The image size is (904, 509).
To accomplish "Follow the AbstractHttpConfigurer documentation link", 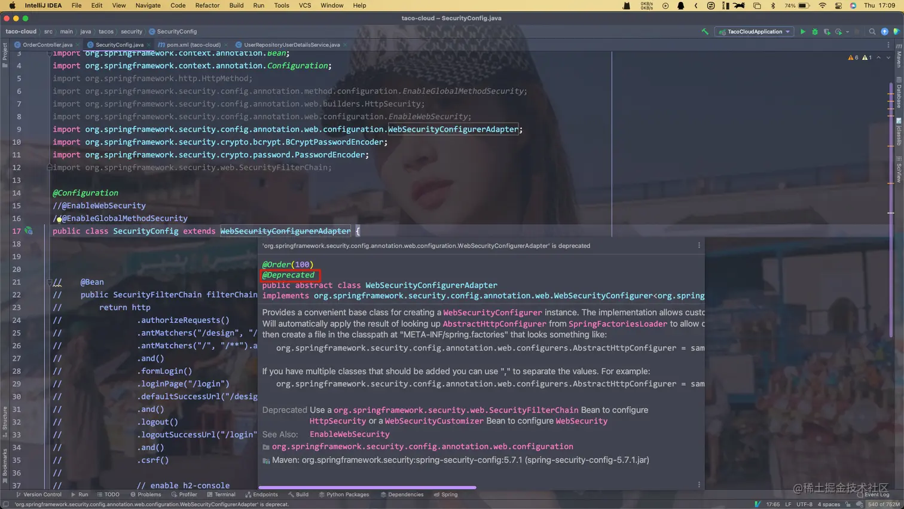I will pos(494,324).
